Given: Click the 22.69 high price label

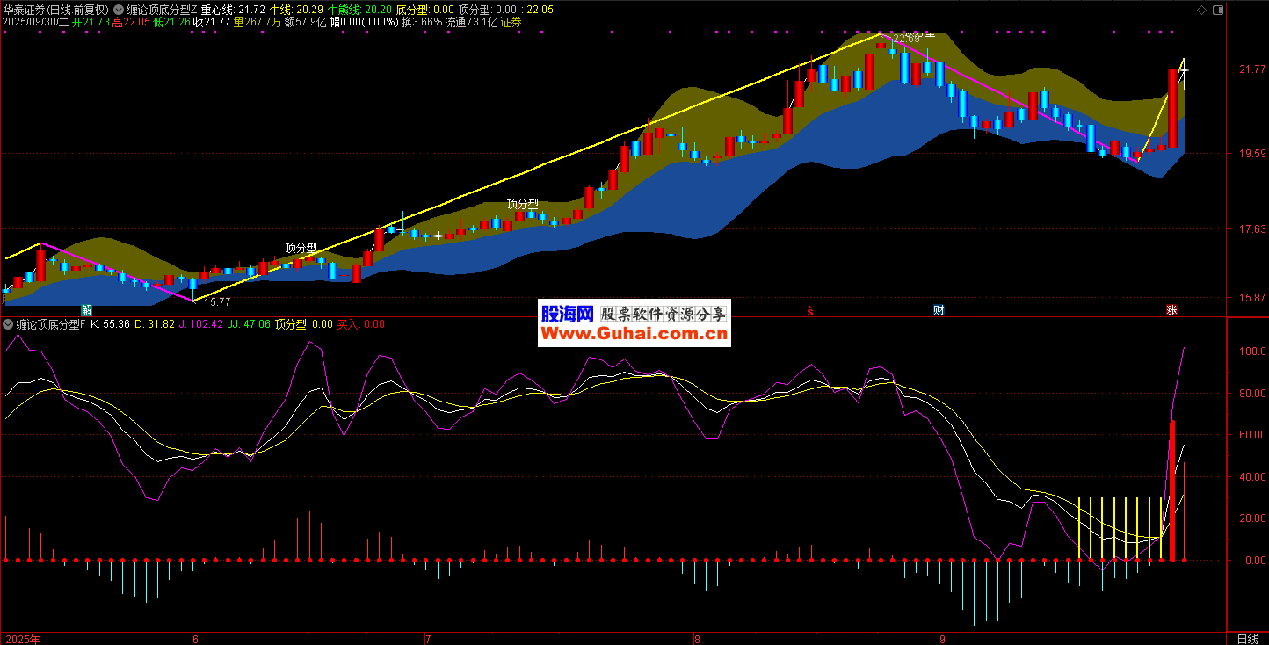Looking at the screenshot, I should coord(906,39).
